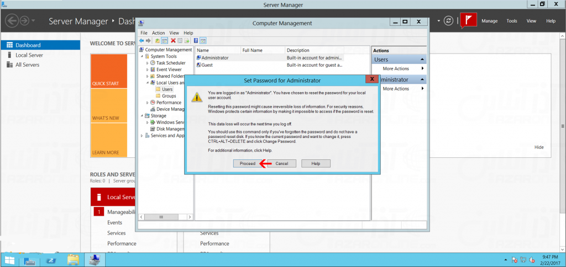
Task: Select Disk Management in the tree
Action: tap(168, 129)
